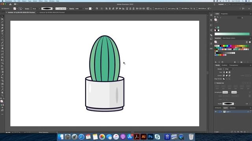Open the Effect menu
The height and width of the screenshot is (141, 252).
point(41,1)
